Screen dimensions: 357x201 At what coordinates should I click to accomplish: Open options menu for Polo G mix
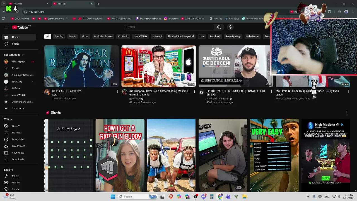click(349, 91)
